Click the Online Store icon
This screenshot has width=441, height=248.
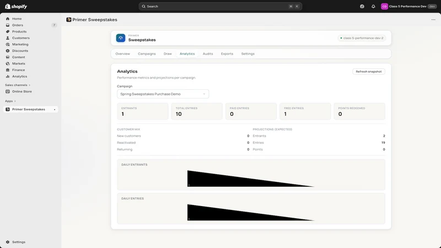[x=8, y=91]
